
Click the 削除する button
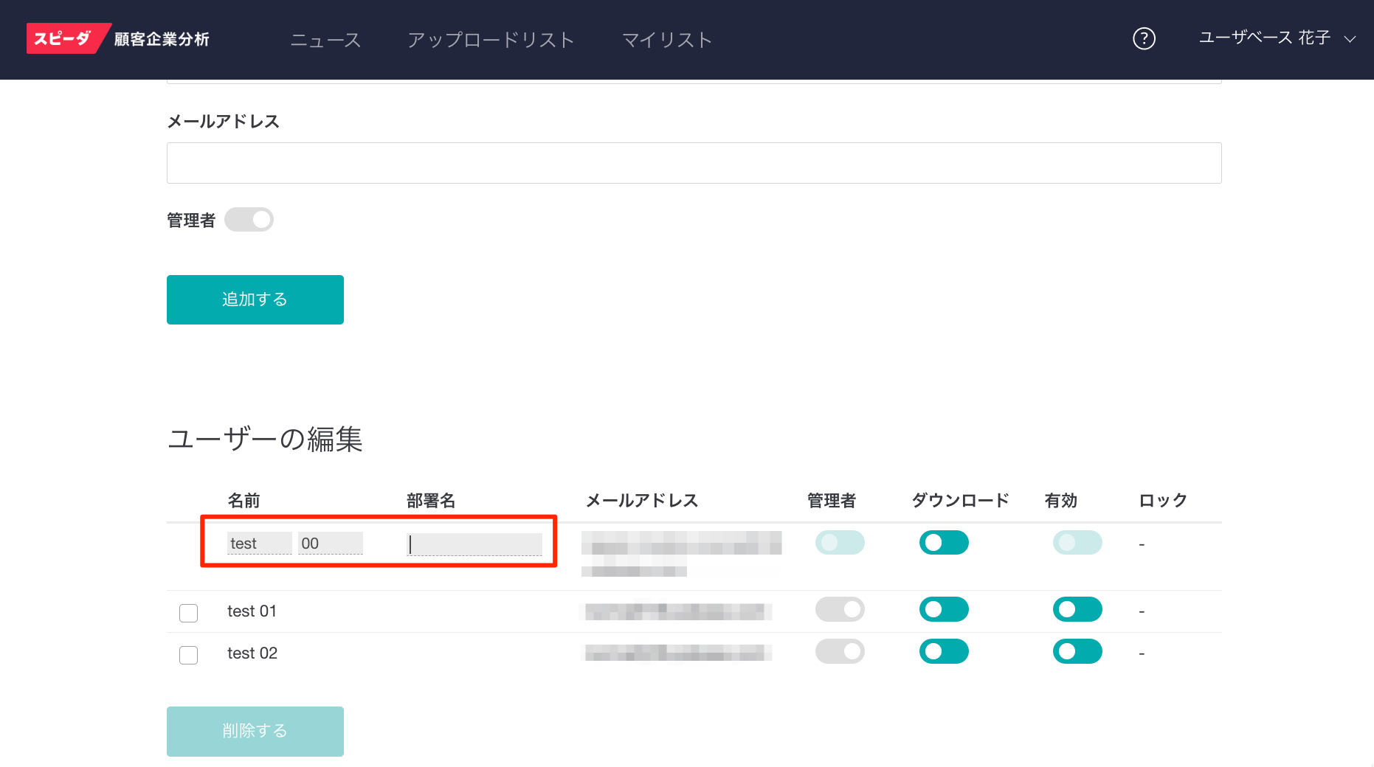point(255,730)
